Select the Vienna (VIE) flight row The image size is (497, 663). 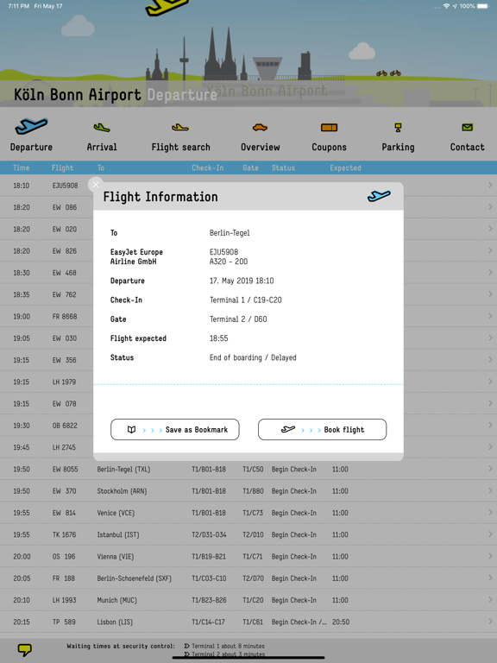tap(248, 557)
